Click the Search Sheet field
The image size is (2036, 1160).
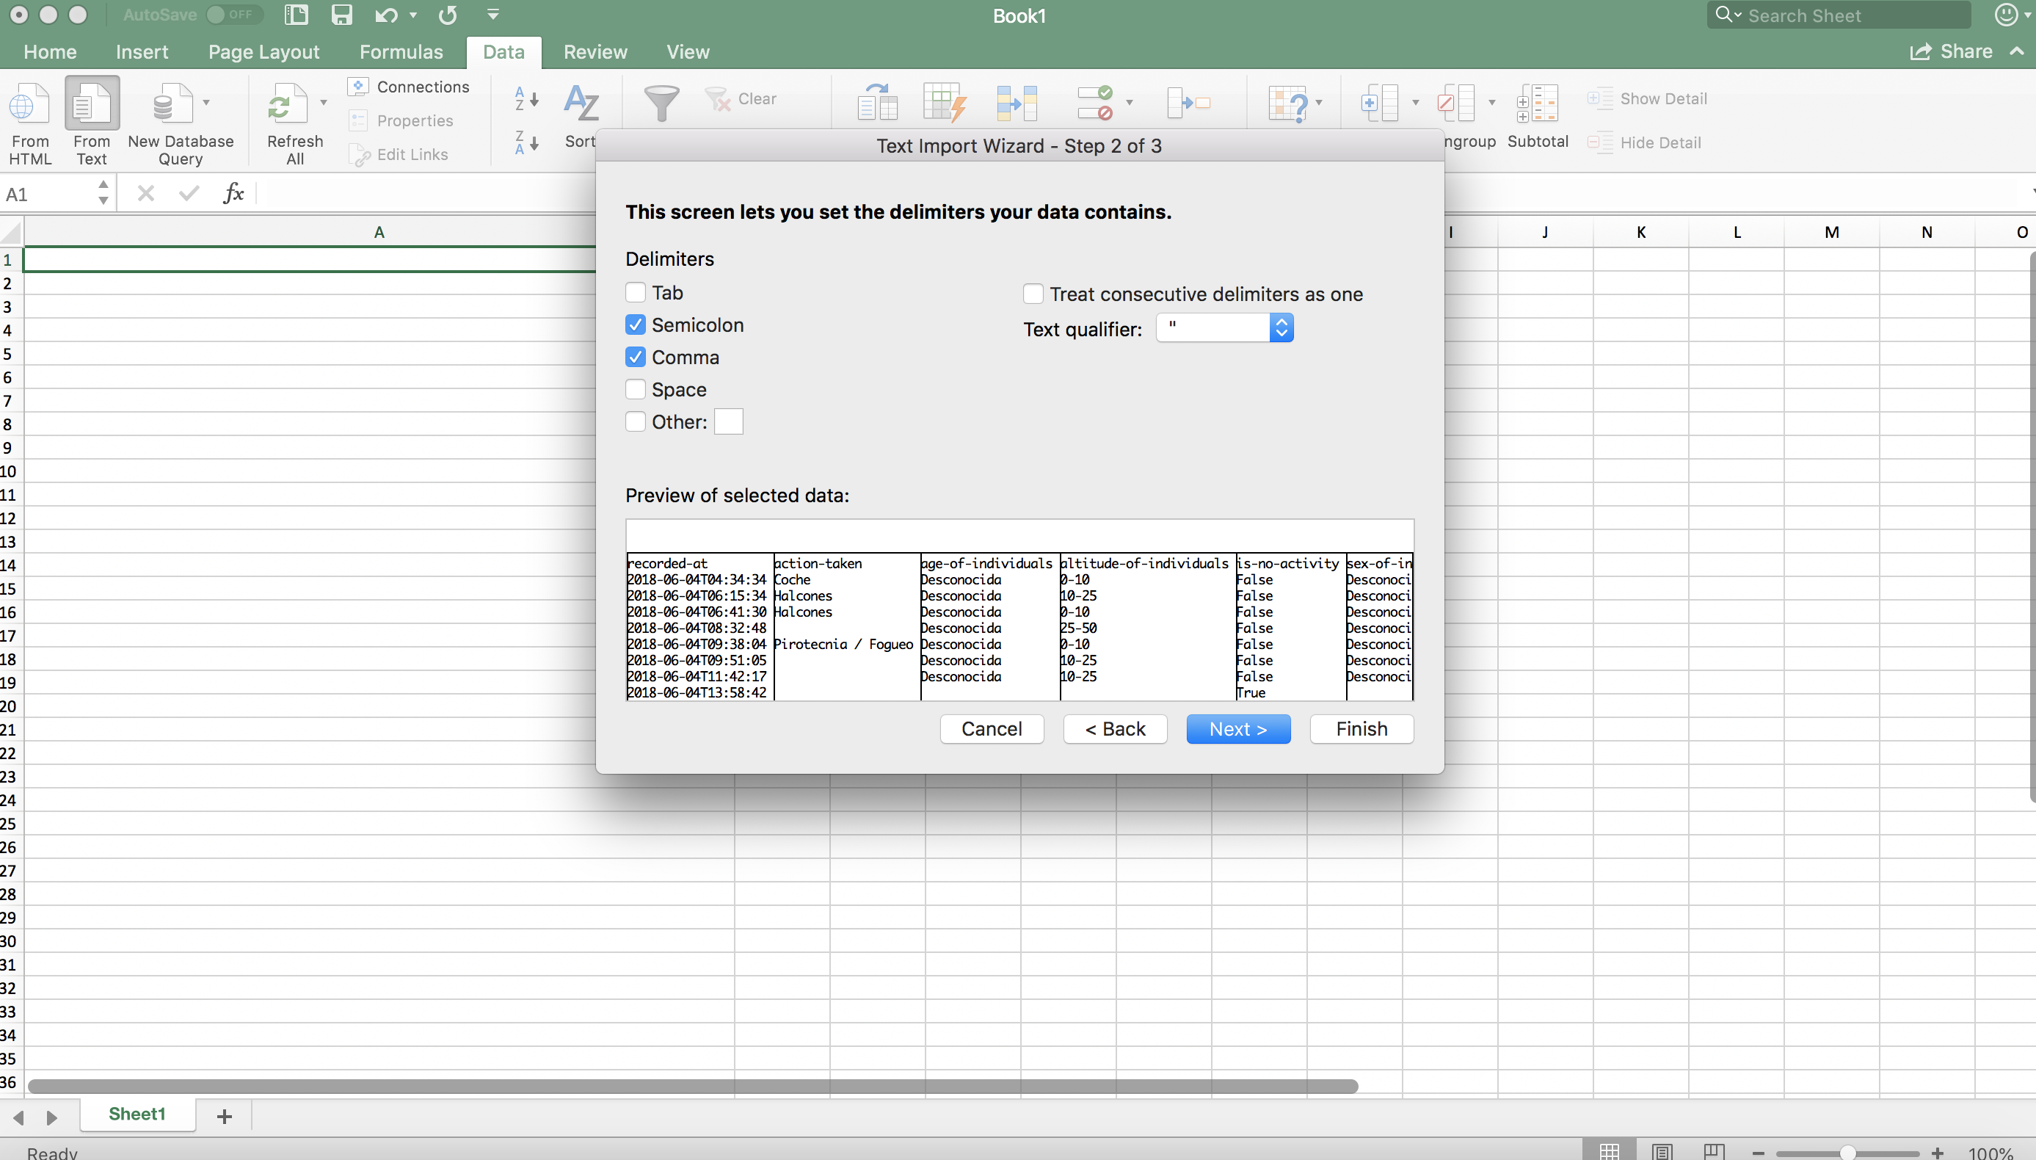tap(1839, 15)
